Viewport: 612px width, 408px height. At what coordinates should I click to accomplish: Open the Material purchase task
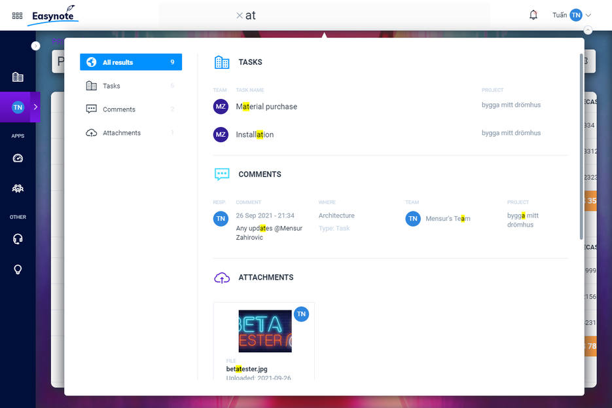tap(266, 107)
